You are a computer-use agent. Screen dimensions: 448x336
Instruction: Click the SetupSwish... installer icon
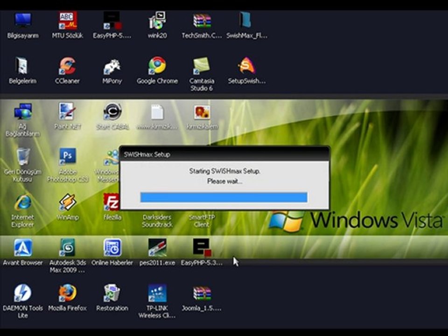[x=246, y=66]
